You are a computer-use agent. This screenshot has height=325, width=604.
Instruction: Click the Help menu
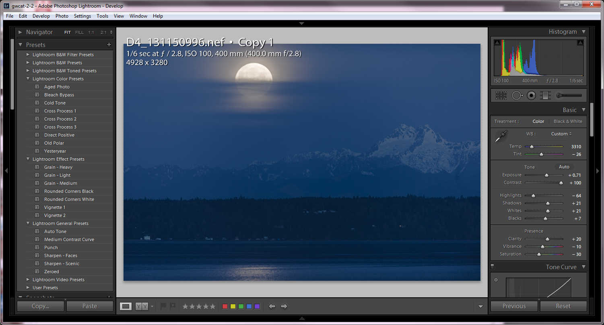click(x=158, y=16)
